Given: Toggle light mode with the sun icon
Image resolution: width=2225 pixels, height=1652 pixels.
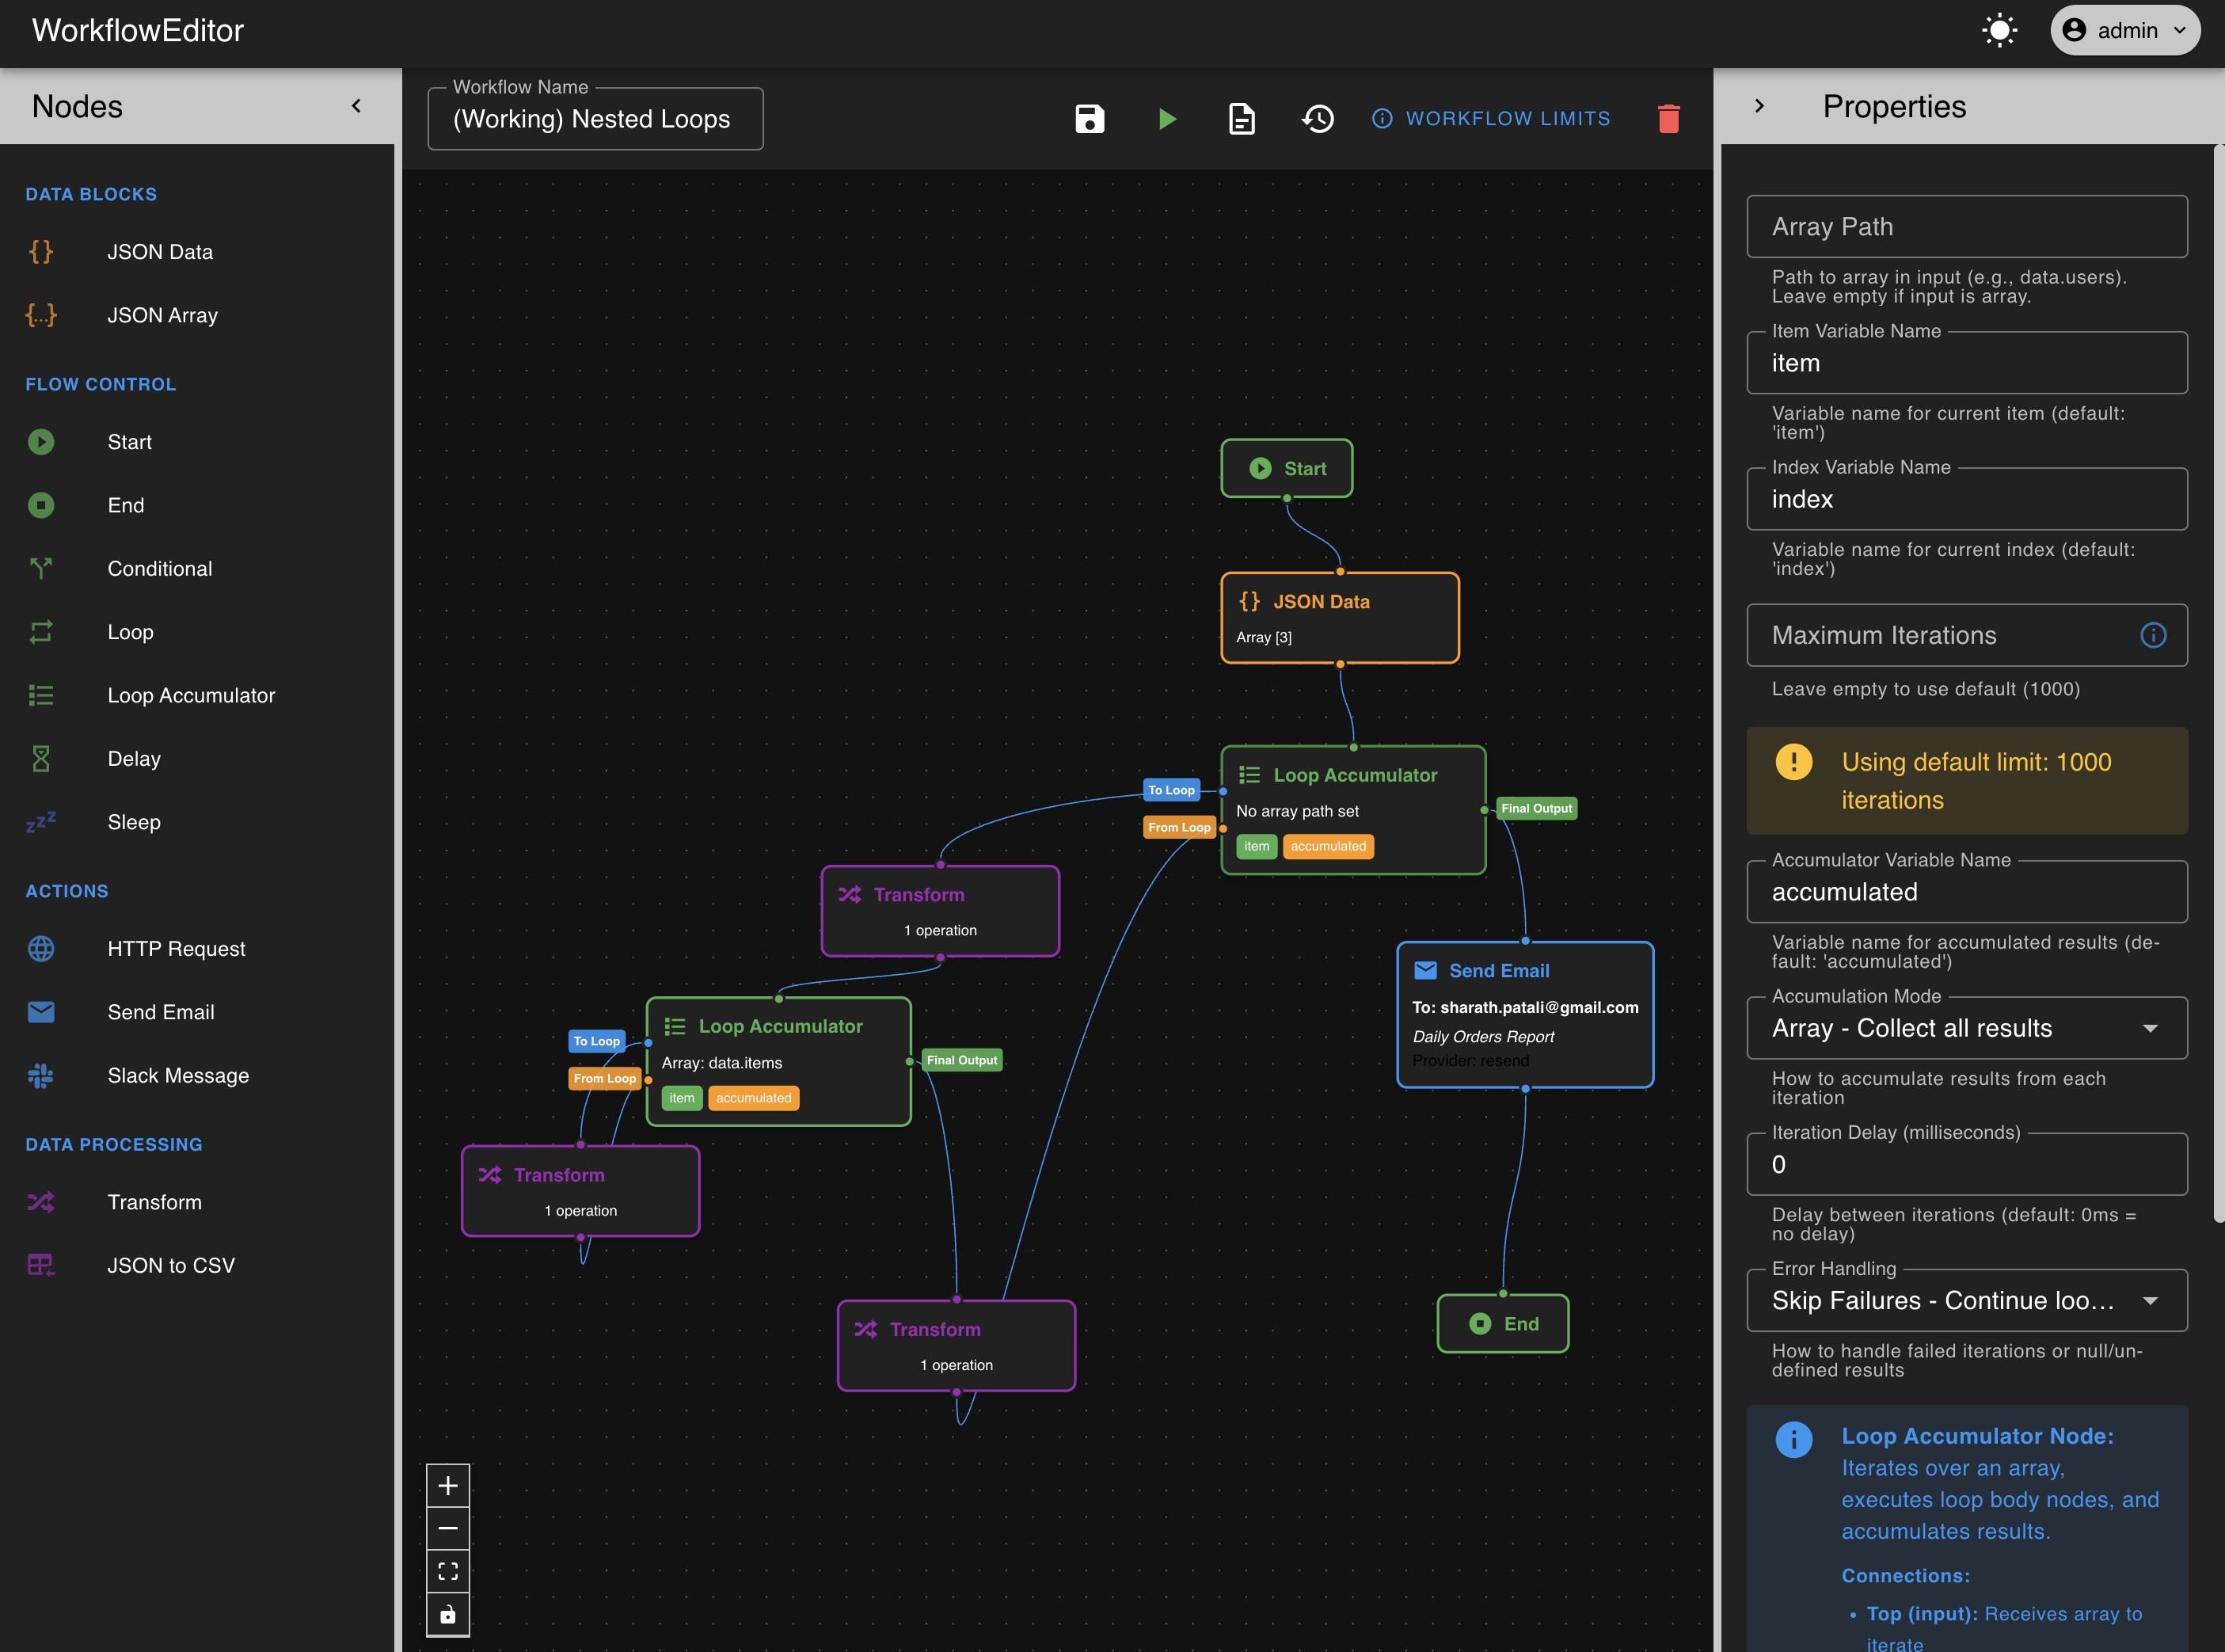Looking at the screenshot, I should coord(1999,30).
